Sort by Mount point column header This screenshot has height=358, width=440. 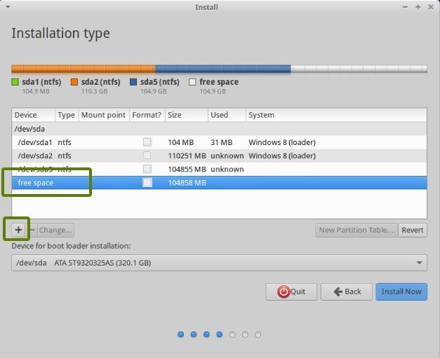(104, 115)
